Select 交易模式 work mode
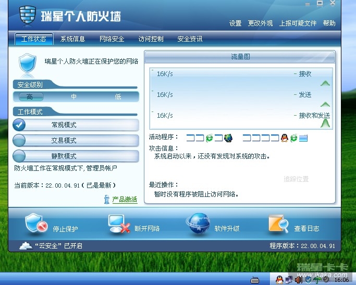356x285 pixels. tap(76, 141)
